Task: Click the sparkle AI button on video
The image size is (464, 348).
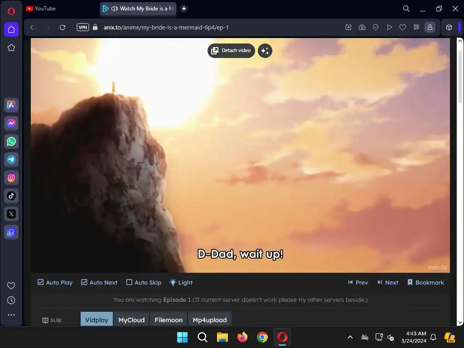Action: coord(265,51)
